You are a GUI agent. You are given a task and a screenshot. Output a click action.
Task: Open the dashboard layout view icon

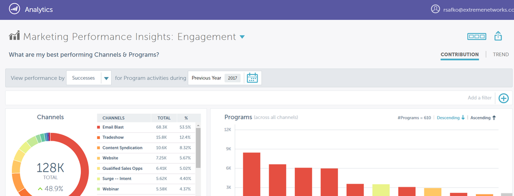pyautogui.click(x=476, y=36)
